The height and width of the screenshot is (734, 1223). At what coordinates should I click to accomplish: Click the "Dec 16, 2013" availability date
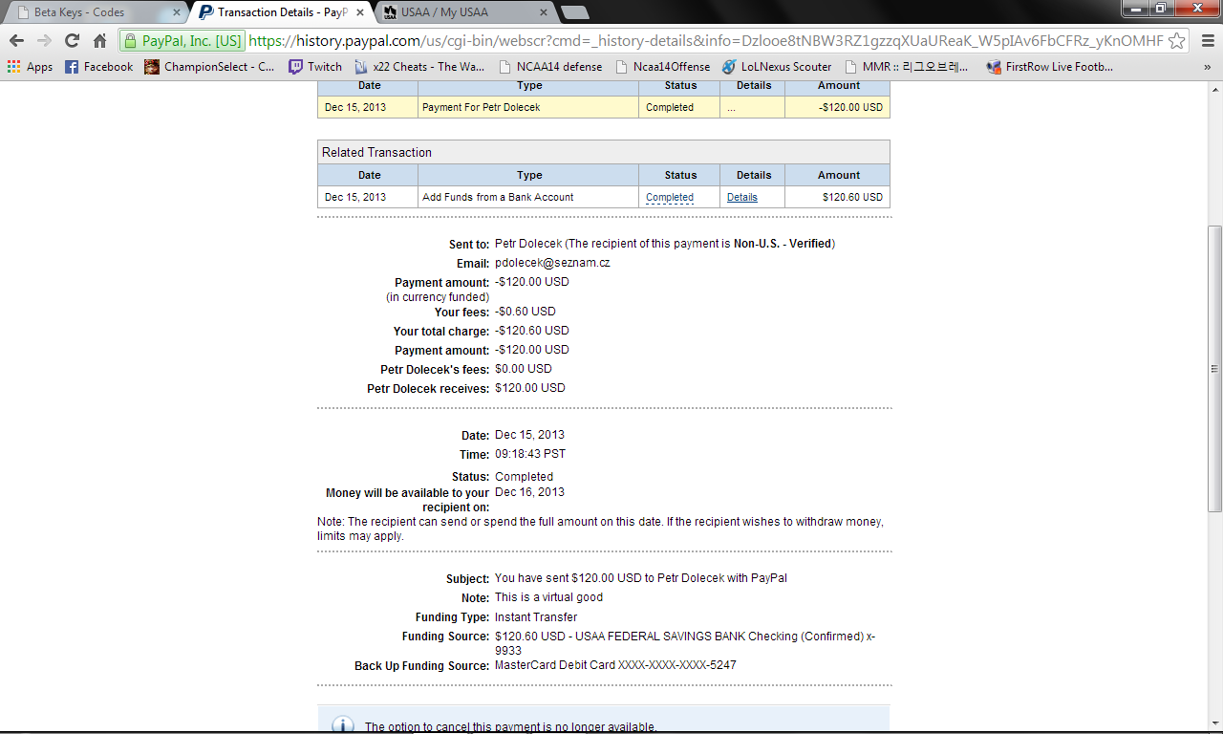pos(529,492)
